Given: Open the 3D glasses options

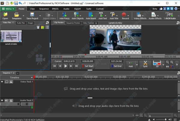Looking at the screenshot, I should [157, 64].
